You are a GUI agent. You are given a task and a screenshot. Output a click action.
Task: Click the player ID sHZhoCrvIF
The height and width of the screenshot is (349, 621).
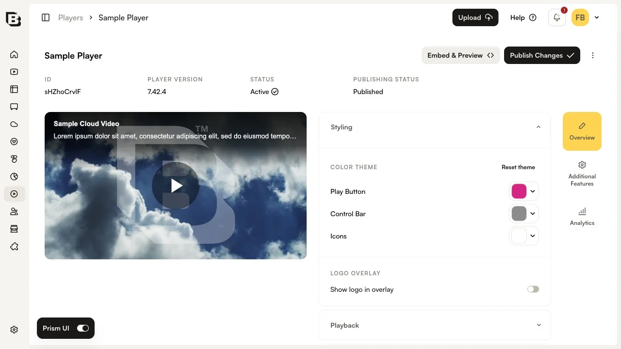(63, 92)
